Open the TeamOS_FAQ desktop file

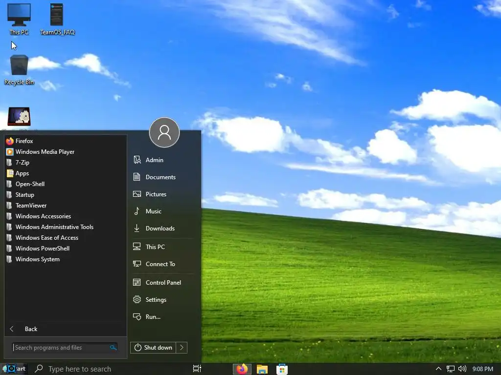57,19
